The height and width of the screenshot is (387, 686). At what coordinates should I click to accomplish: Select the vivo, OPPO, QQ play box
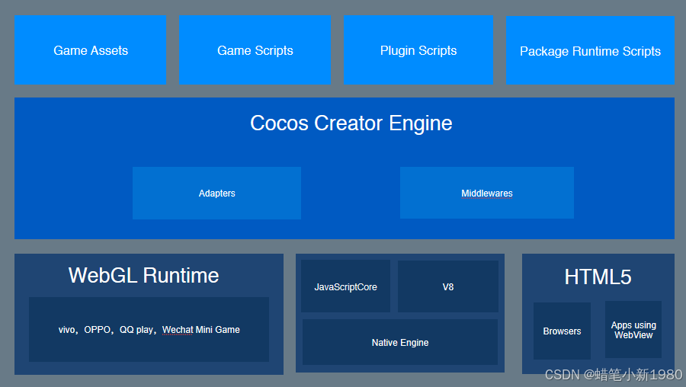point(149,329)
